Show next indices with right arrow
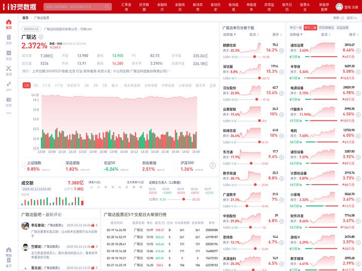Image resolution: width=362 pixels, height=271 pixels. [x=212, y=166]
